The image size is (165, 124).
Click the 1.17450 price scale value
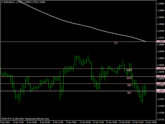pyautogui.click(x=161, y=106)
